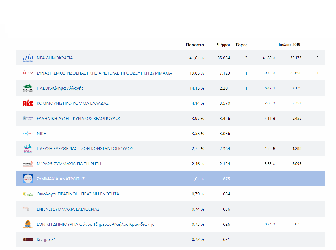This screenshot has width=336, height=250.
Task: Click the Ποσοστό column header
Action: (195, 45)
